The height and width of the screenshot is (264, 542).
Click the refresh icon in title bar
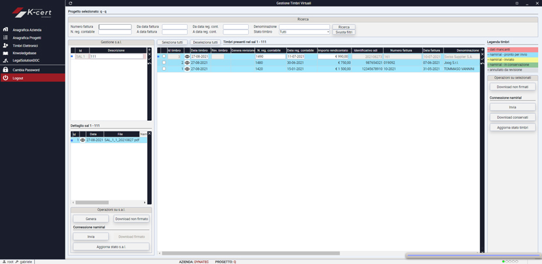(71, 3)
